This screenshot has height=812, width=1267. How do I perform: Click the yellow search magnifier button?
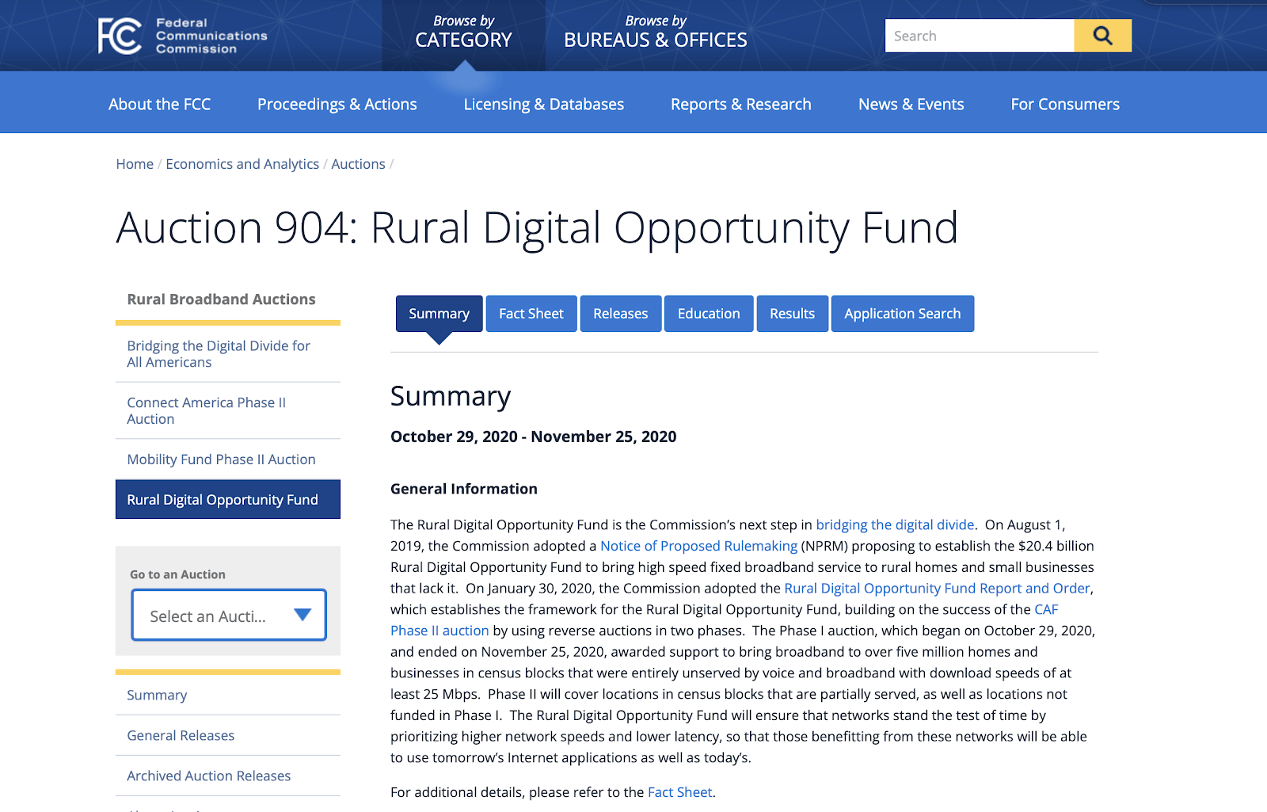[x=1103, y=36]
